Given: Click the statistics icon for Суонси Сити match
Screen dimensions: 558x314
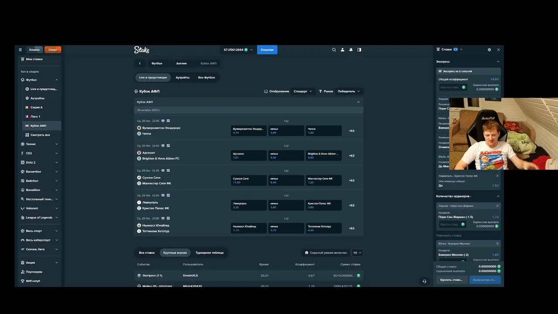Looking at the screenshot, I should (x=168, y=171).
